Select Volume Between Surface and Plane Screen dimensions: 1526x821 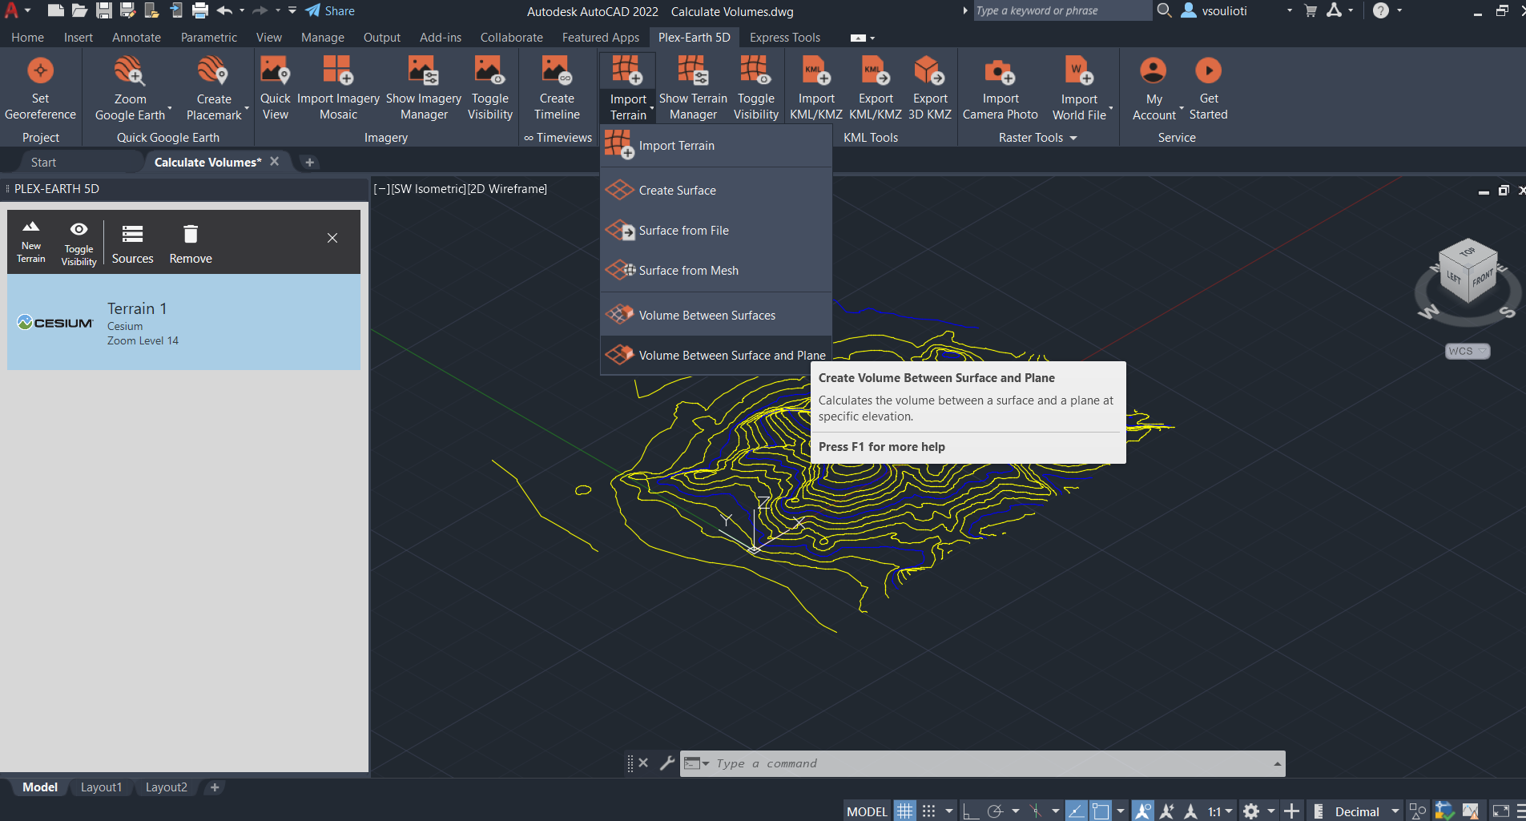point(716,356)
